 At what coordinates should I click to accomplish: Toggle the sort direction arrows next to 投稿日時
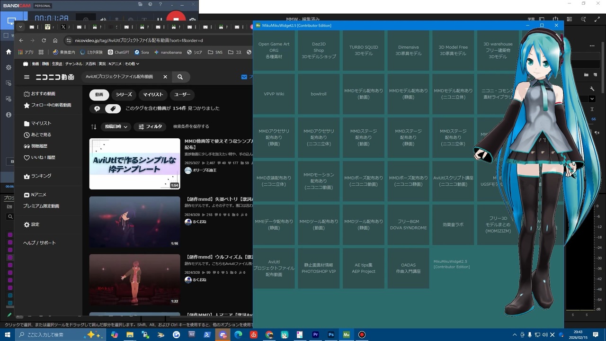[x=94, y=126]
